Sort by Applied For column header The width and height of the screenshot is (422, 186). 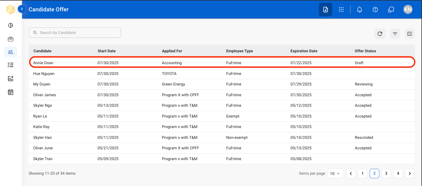pyautogui.click(x=172, y=51)
